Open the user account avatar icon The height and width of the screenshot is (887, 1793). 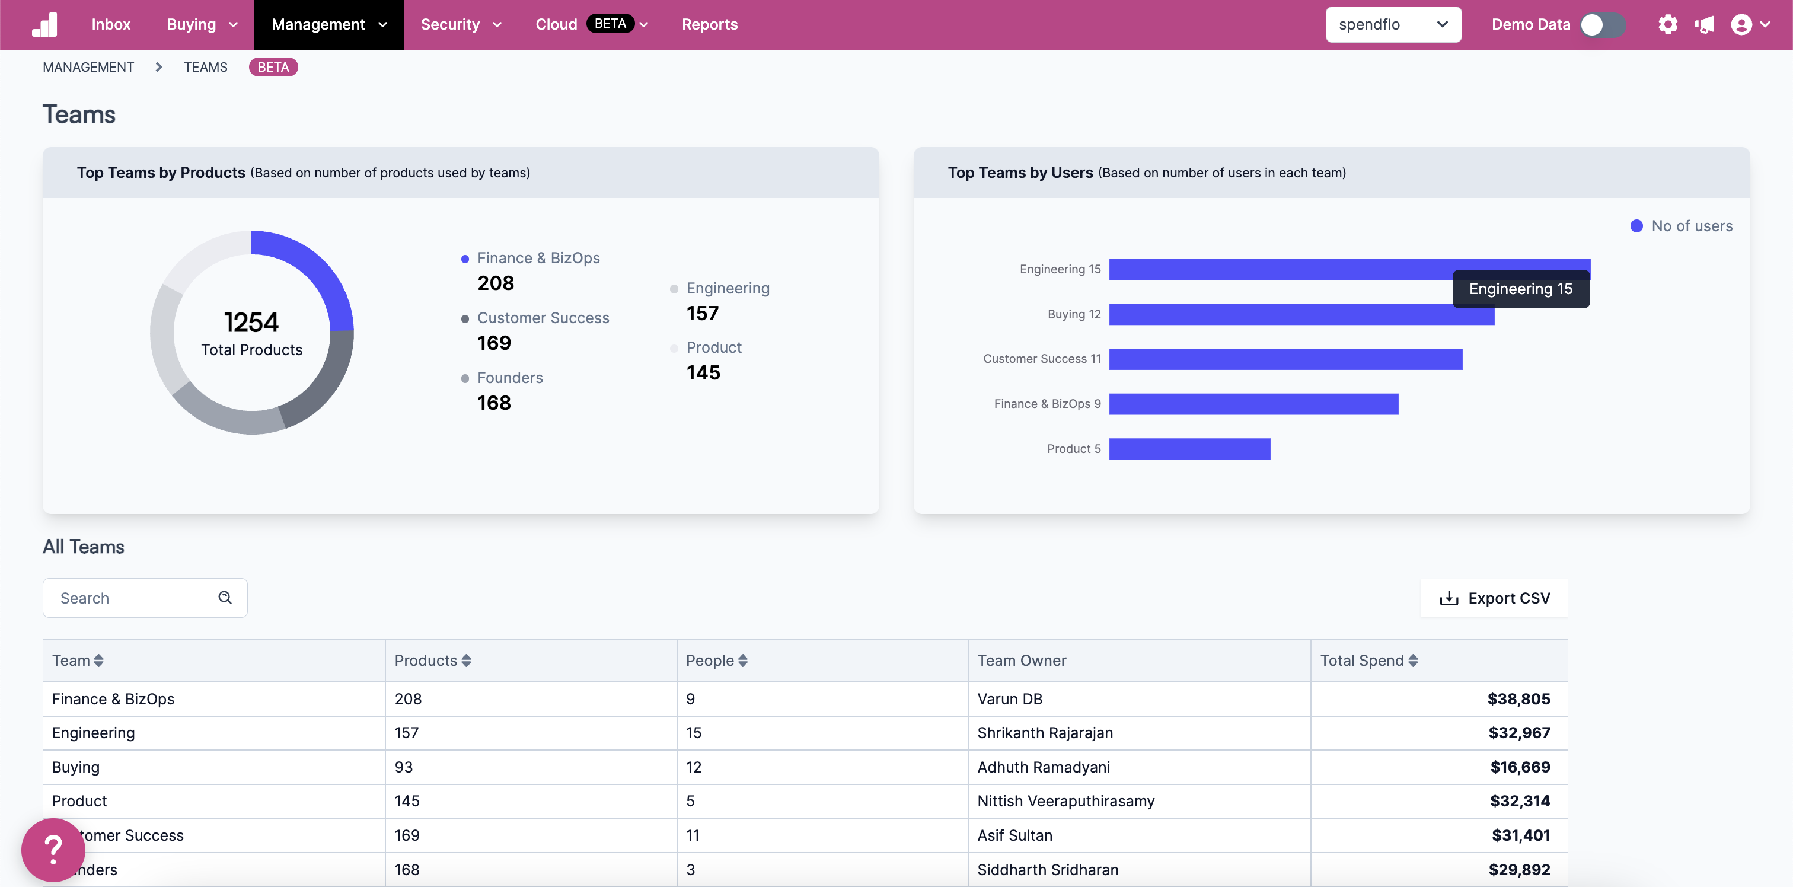[1741, 24]
